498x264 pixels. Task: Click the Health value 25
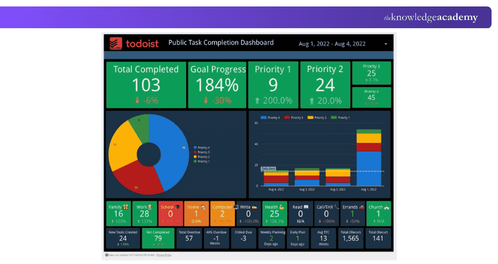(274, 214)
